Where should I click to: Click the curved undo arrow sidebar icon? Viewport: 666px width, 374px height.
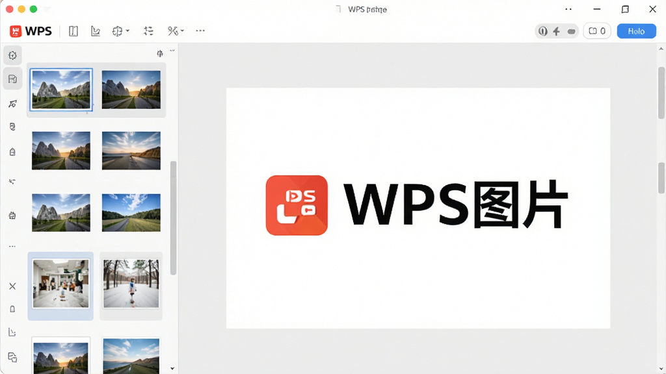pos(12,182)
